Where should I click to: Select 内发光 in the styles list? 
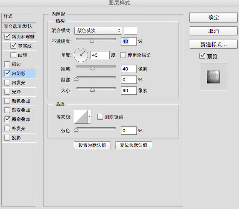pyautogui.click(x=19, y=83)
